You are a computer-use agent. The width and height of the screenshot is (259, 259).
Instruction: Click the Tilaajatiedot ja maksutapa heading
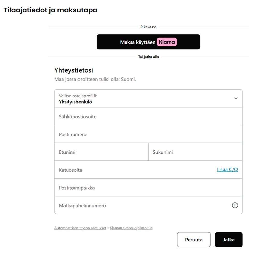pyautogui.click(x=50, y=10)
